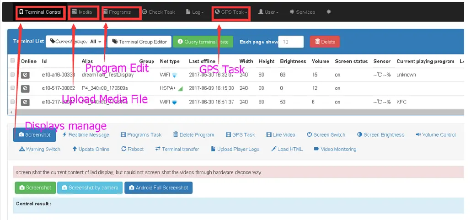Focus the Each page show input

click(x=291, y=42)
